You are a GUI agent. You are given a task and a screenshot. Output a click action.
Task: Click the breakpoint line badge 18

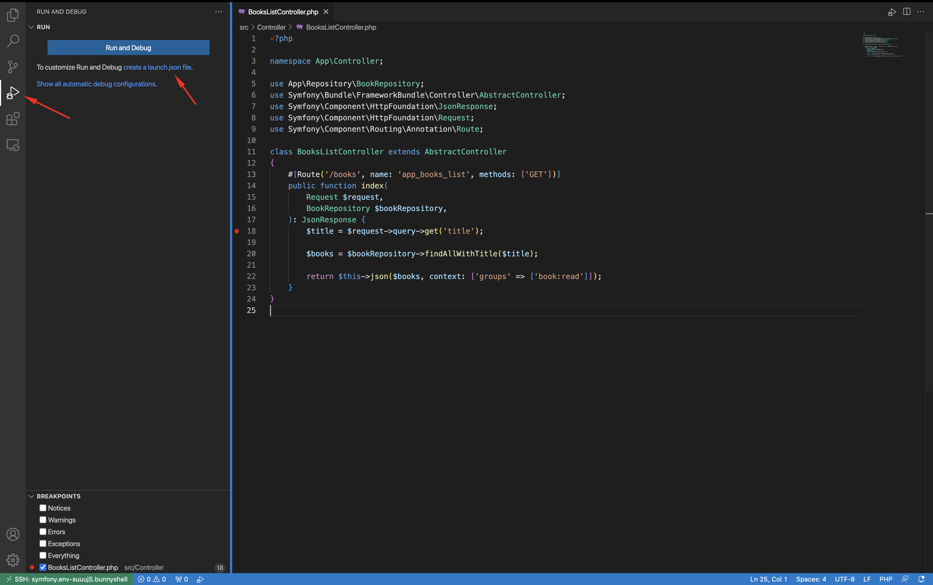220,567
